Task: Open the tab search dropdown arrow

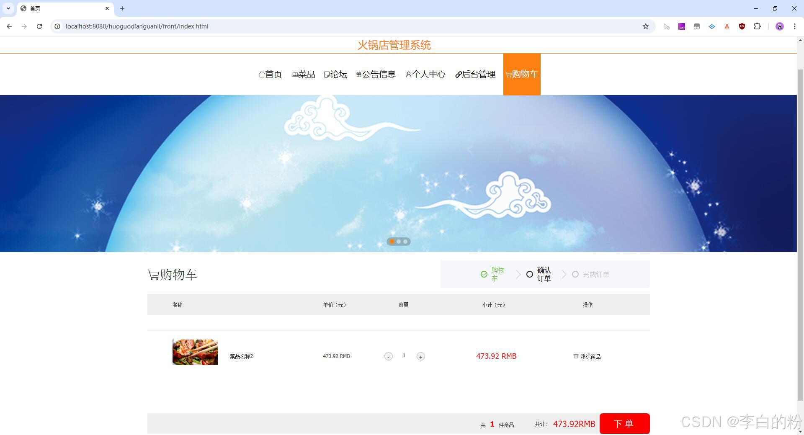Action: pos(8,8)
